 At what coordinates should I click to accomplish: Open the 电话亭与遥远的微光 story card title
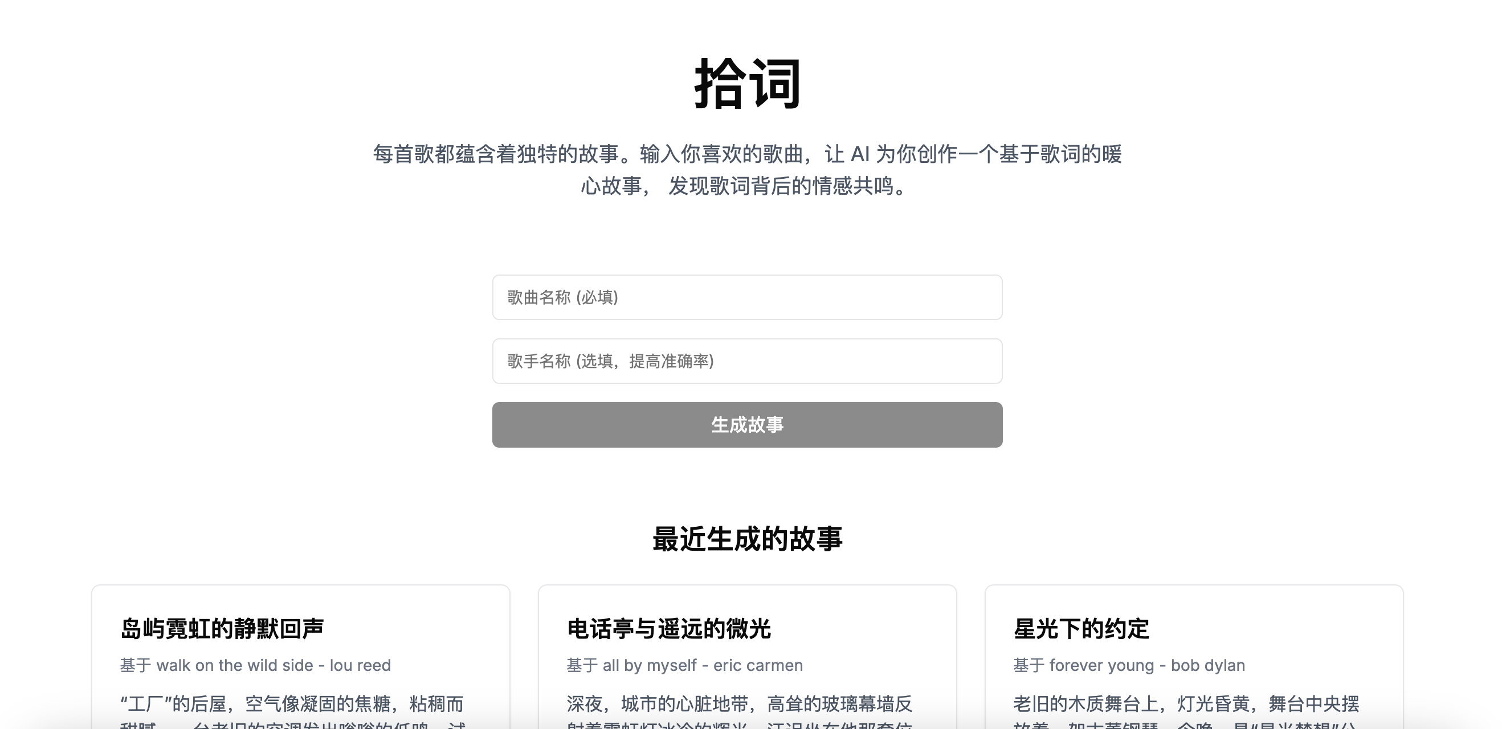tap(668, 629)
